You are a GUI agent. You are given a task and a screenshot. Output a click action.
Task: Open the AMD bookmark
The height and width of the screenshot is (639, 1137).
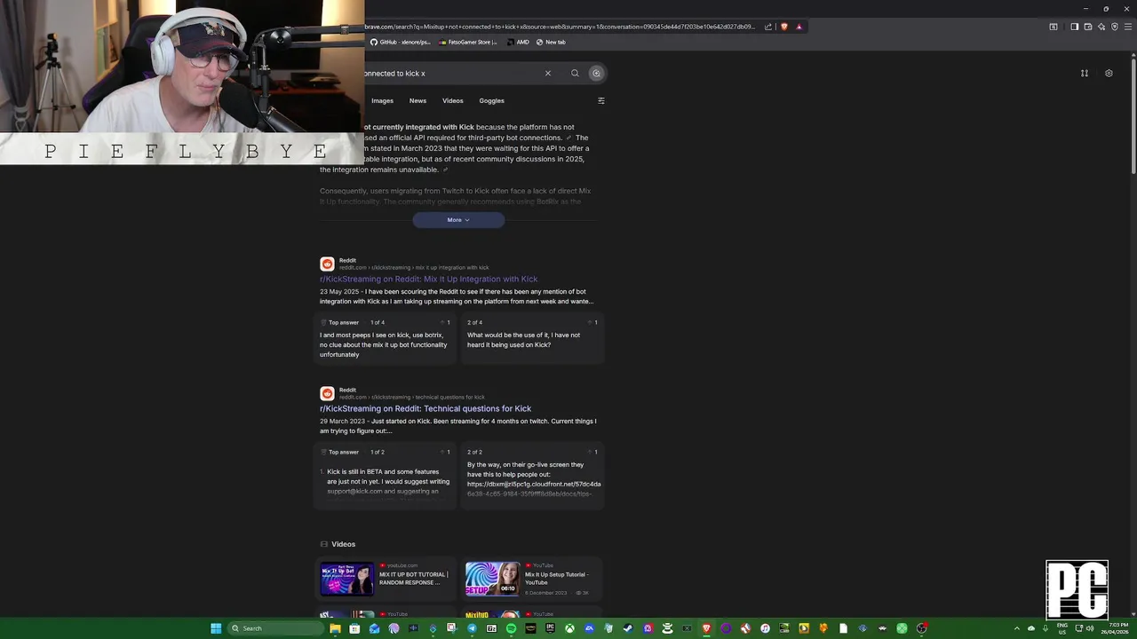coord(519,42)
